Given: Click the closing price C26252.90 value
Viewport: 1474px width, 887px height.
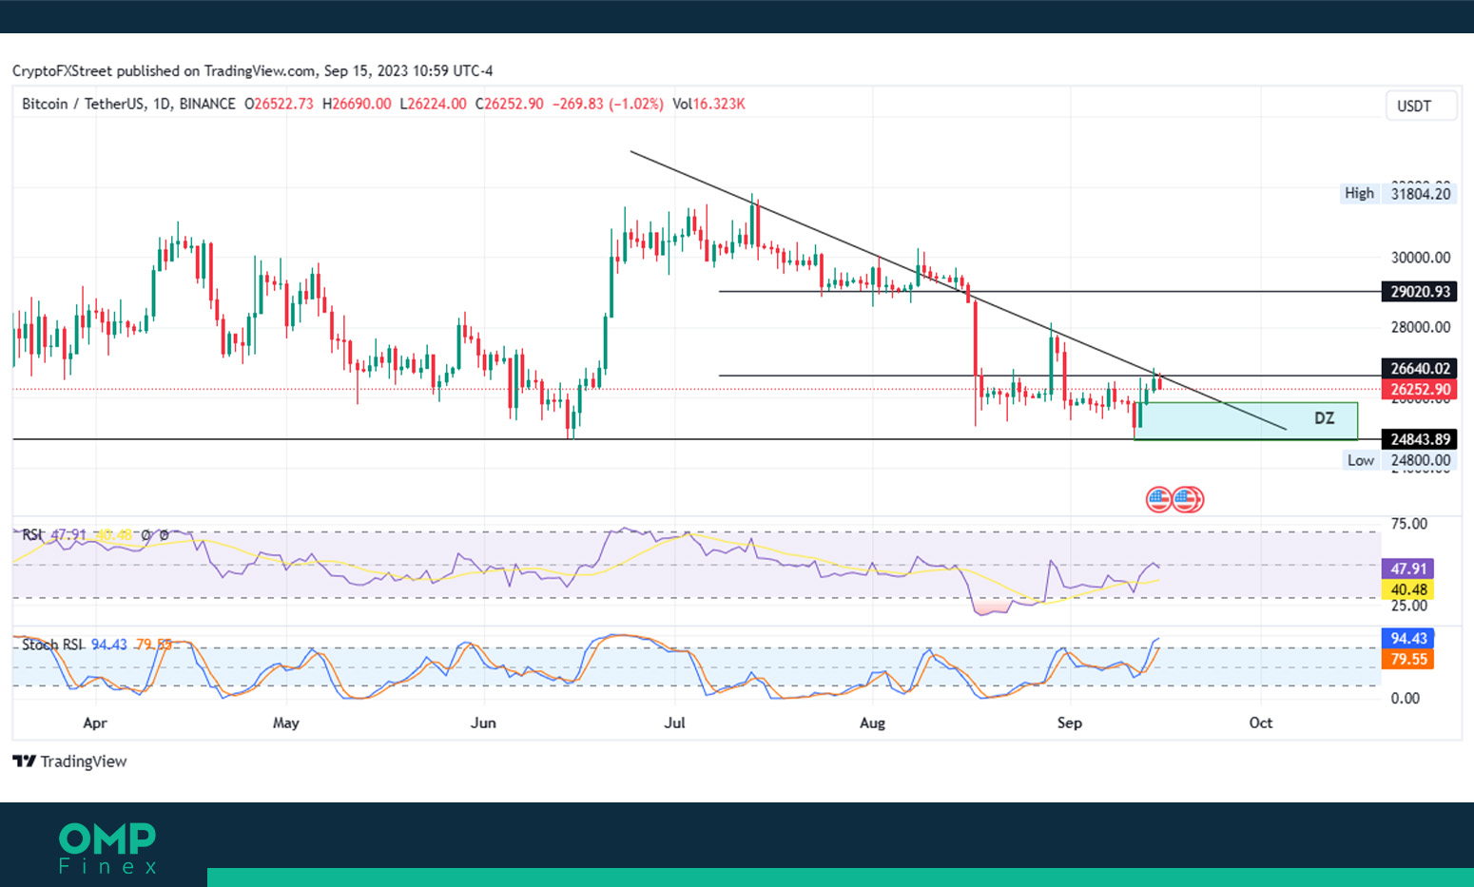Looking at the screenshot, I should (x=510, y=104).
